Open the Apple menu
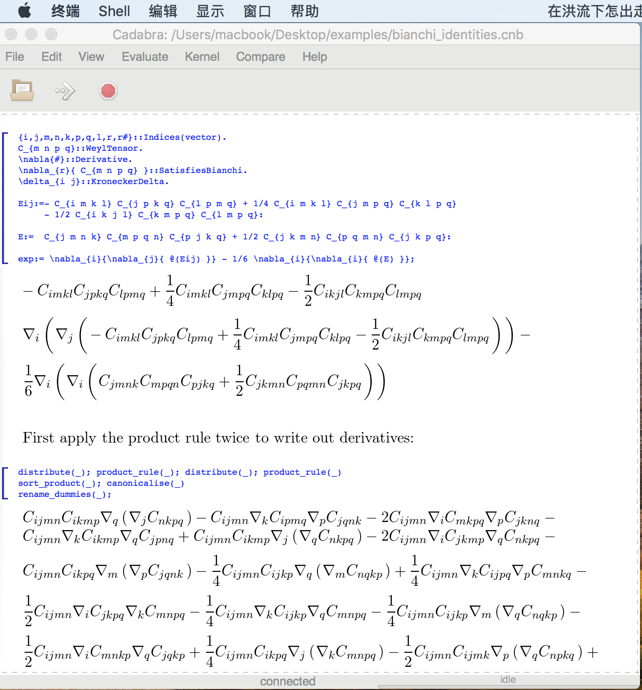642x690 pixels. (x=24, y=11)
